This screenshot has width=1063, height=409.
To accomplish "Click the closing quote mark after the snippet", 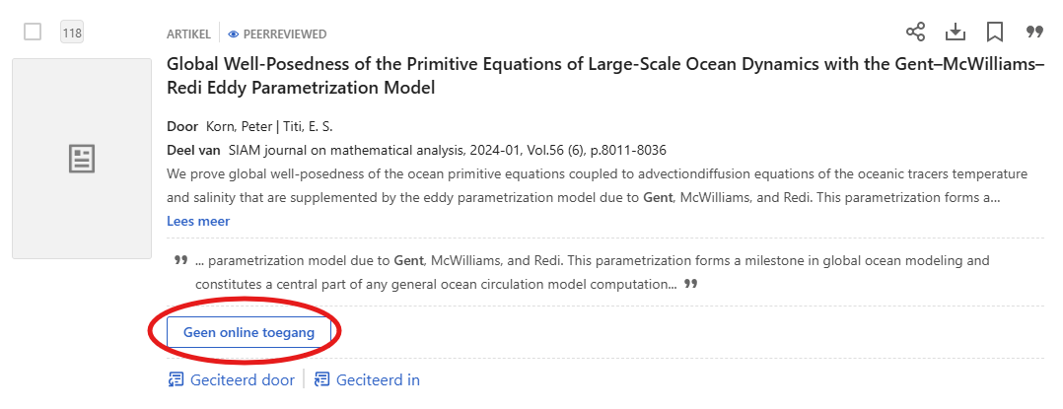I will [x=691, y=285].
